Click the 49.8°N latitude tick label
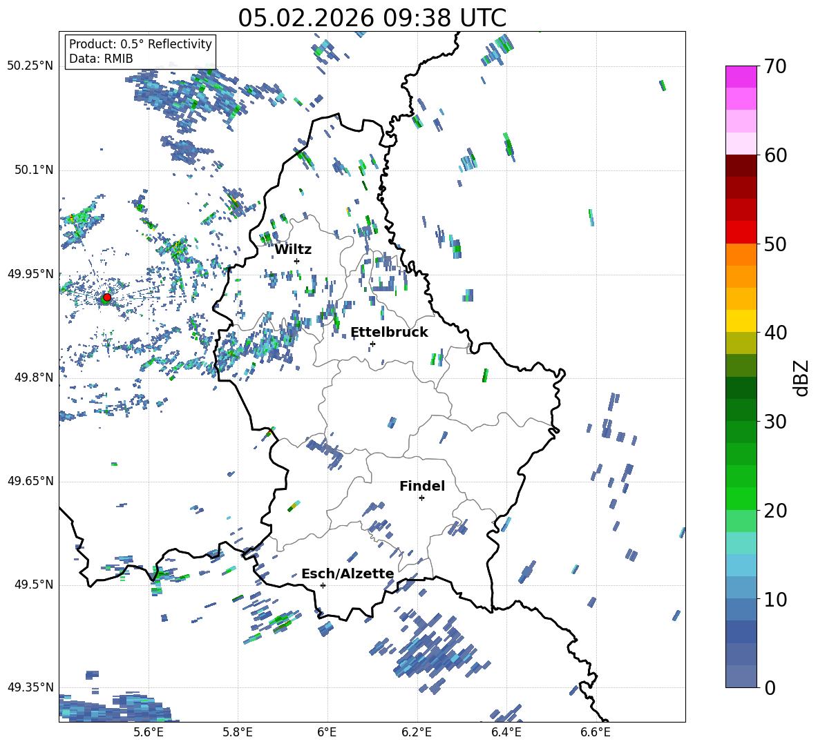The image size is (818, 746). click(34, 377)
